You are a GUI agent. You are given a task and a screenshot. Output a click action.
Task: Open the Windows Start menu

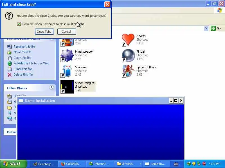tap(13, 164)
